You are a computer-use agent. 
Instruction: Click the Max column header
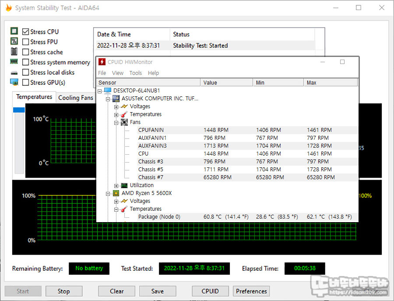pyautogui.click(x=331, y=82)
